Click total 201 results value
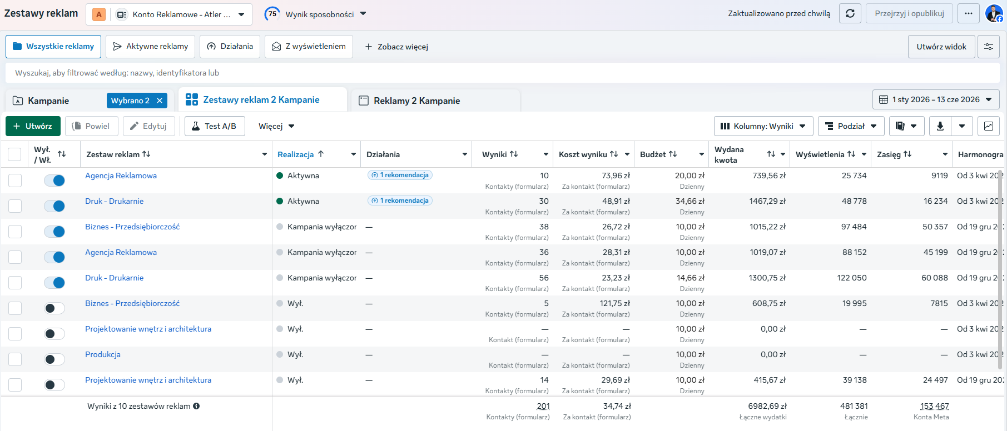 coord(543,406)
